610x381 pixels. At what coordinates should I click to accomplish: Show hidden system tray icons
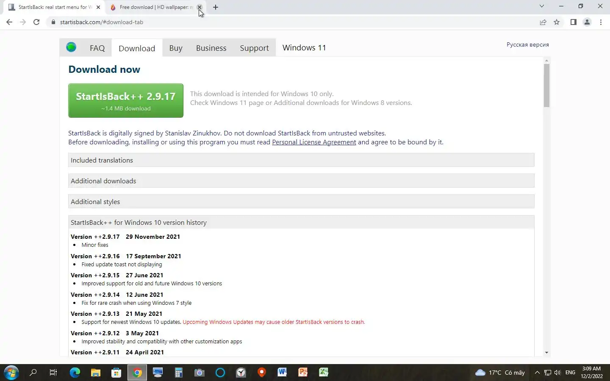click(x=537, y=373)
